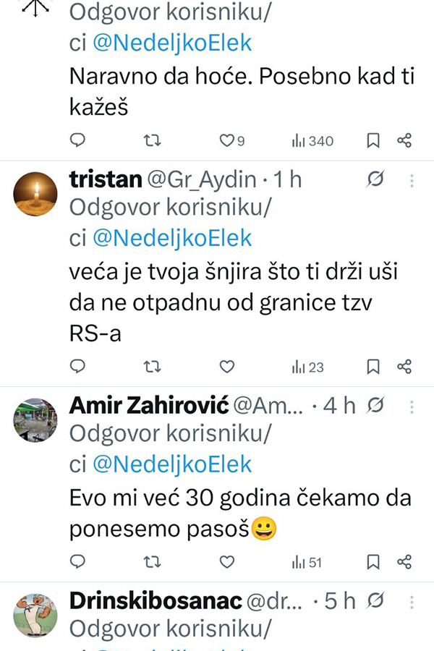Retweet the 'Naravno da hoće' reply
The image size is (434, 651).
coord(153,141)
